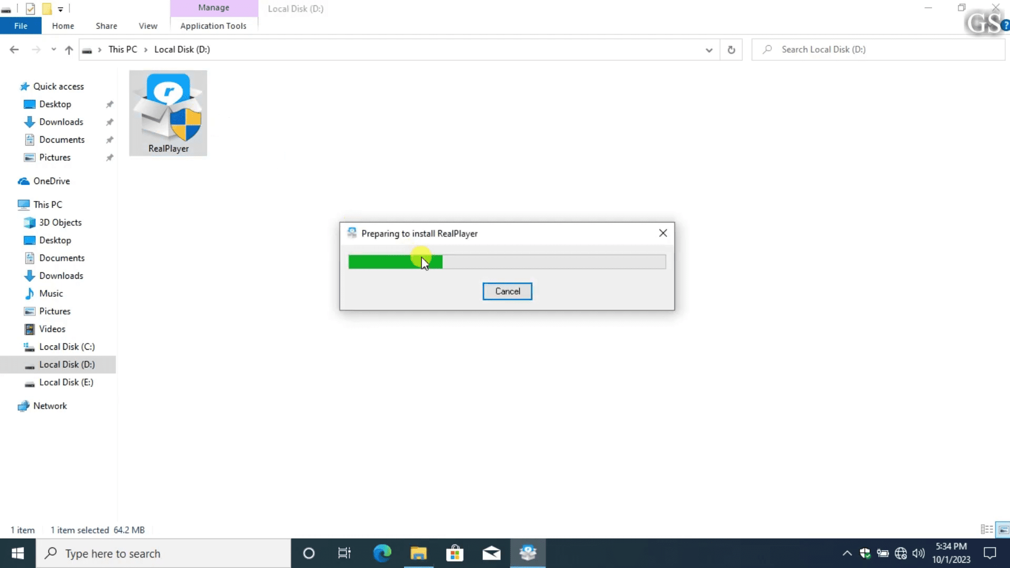
Task: Open quick access toolbar customize dropdown
Action: 60,9
